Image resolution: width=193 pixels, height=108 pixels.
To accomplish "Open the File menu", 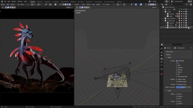I will point(5,1).
